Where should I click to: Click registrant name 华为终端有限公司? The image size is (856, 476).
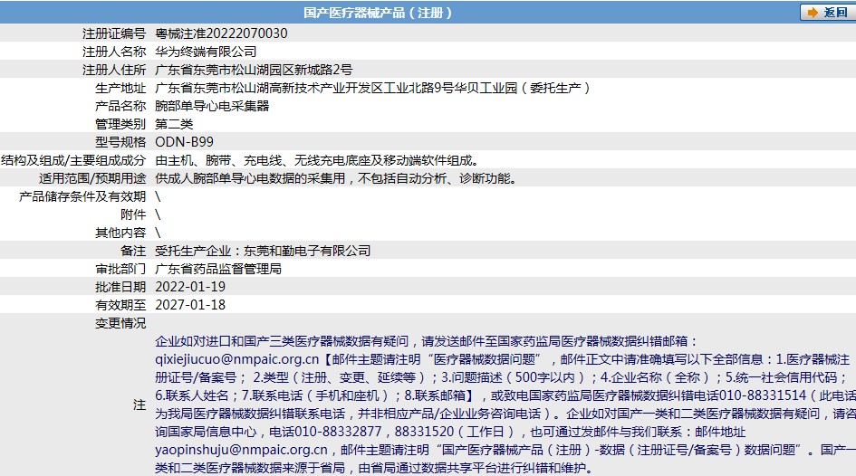coord(206,52)
